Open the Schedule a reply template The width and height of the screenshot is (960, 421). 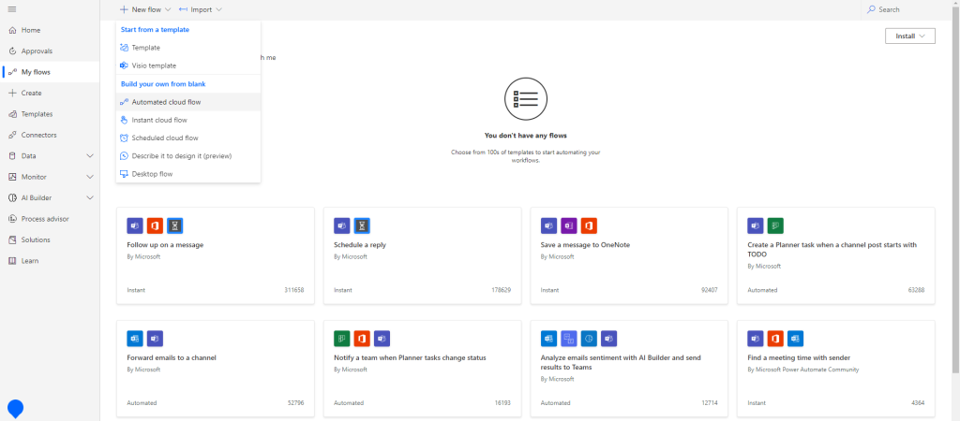(423, 255)
